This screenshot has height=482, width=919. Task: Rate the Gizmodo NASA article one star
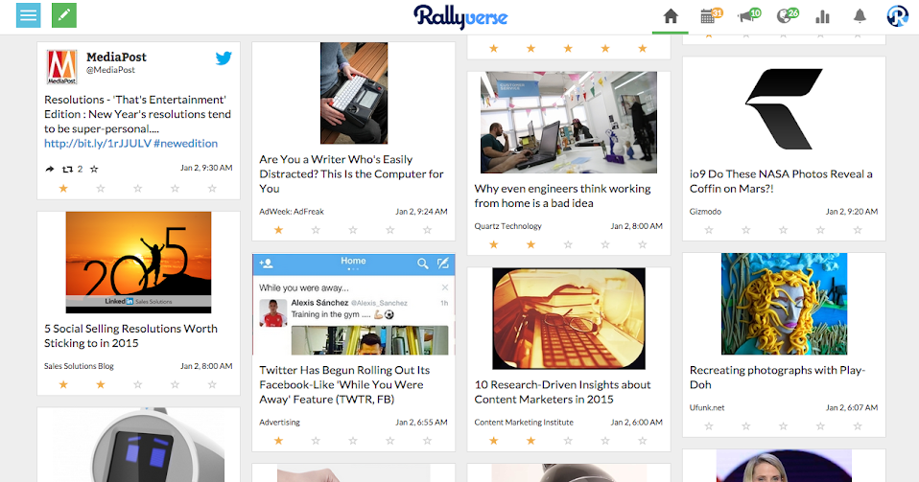(x=709, y=230)
